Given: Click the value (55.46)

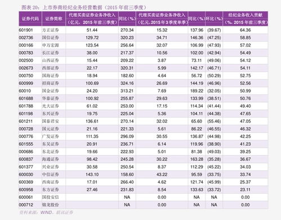Looking at the screenshot, I should [214, 121].
